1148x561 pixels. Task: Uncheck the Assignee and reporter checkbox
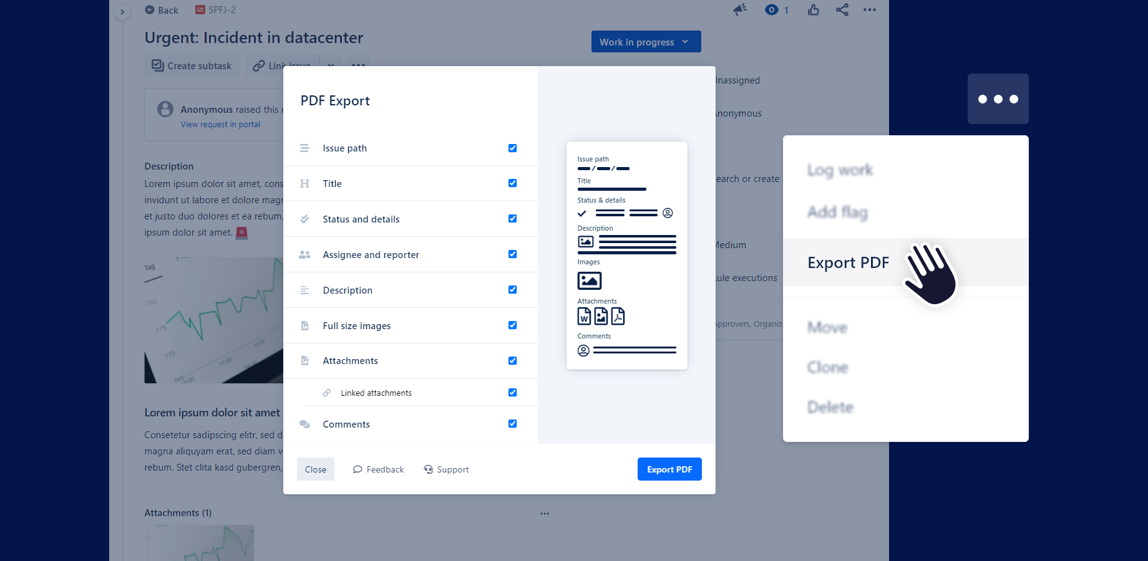pyautogui.click(x=512, y=254)
